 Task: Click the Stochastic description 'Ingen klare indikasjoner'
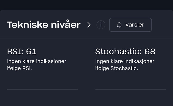click(x=125, y=61)
